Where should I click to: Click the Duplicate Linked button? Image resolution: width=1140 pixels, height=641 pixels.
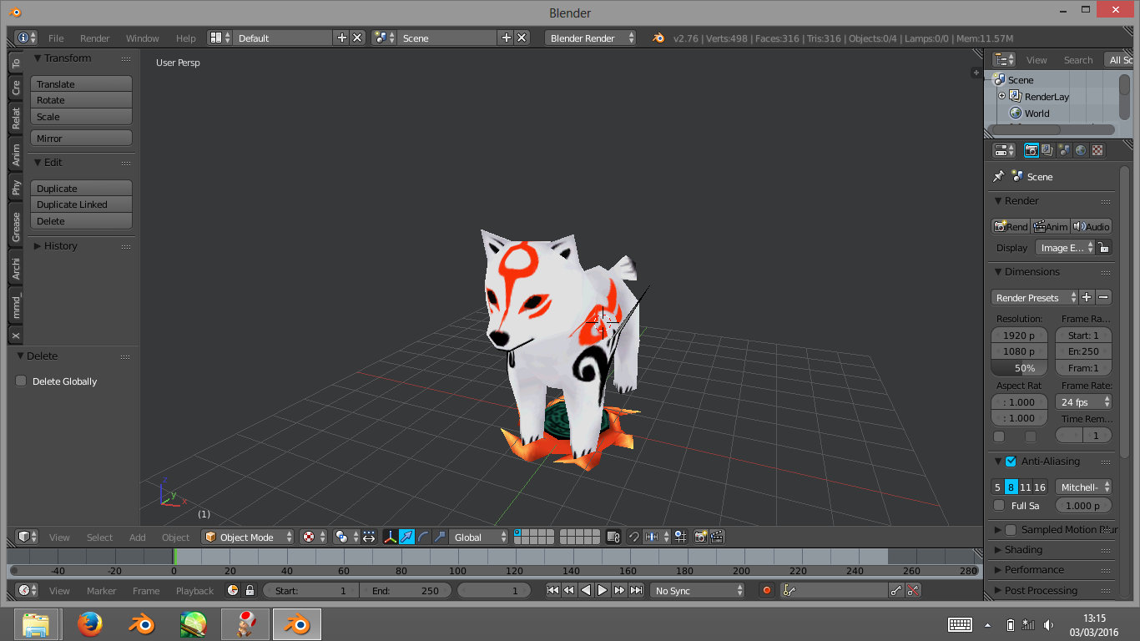82,204
